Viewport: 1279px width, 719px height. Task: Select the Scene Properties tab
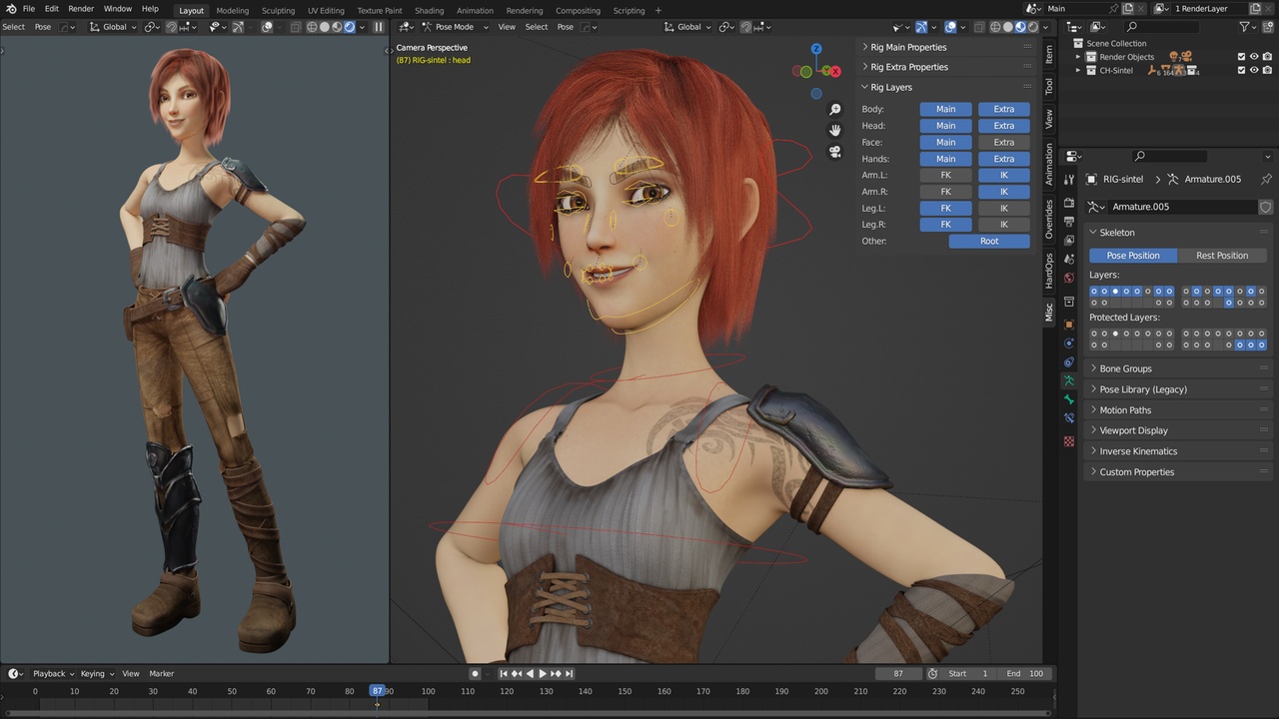coord(1067,258)
